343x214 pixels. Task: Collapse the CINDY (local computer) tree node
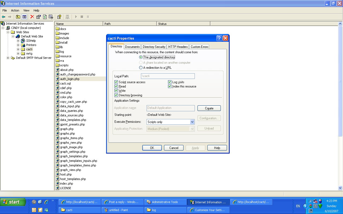click(3, 28)
